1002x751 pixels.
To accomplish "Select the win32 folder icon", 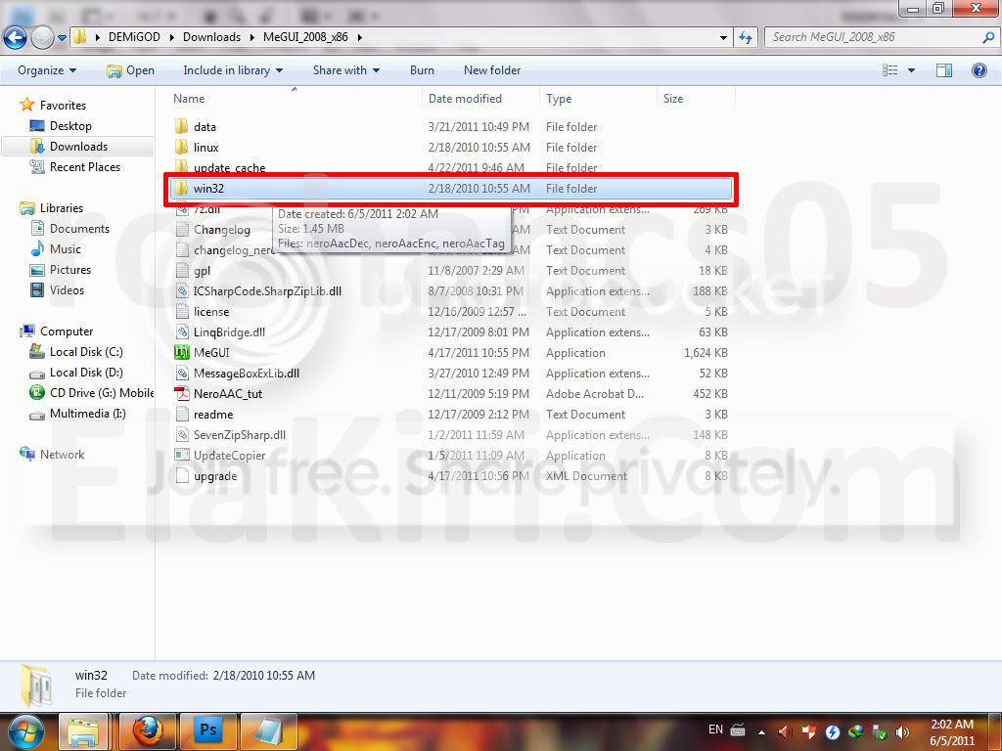I will pyautogui.click(x=181, y=188).
